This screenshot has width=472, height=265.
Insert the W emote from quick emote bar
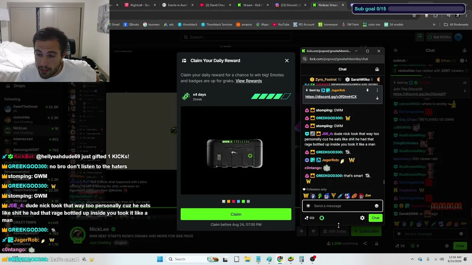[x=306, y=196]
